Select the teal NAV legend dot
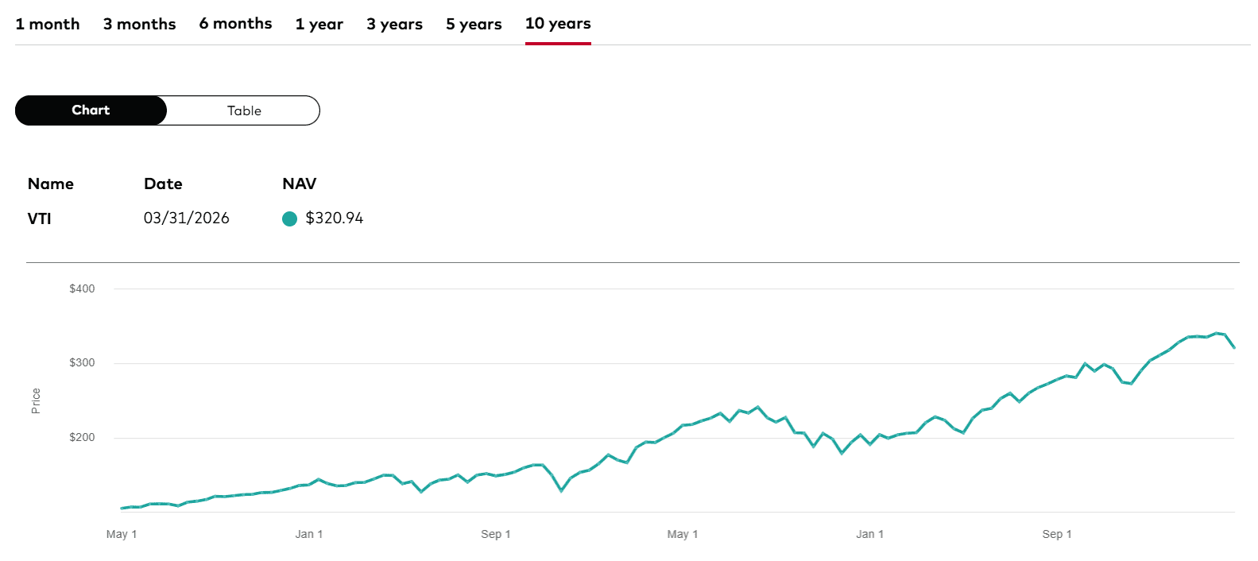 pyautogui.click(x=289, y=218)
